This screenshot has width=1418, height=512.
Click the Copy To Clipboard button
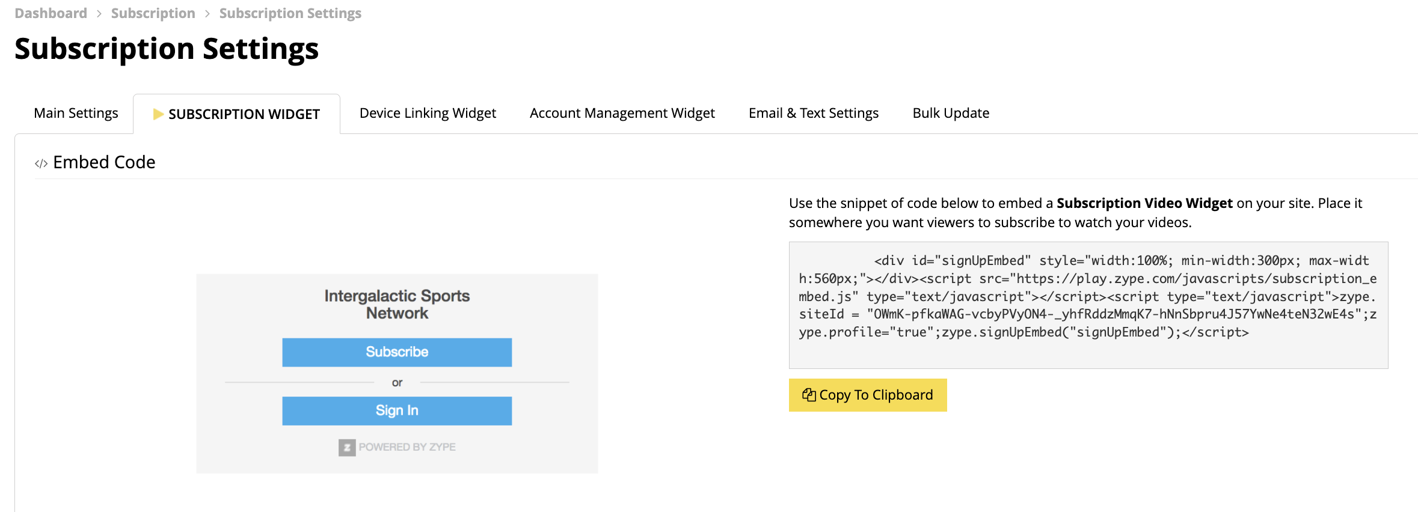(x=868, y=395)
